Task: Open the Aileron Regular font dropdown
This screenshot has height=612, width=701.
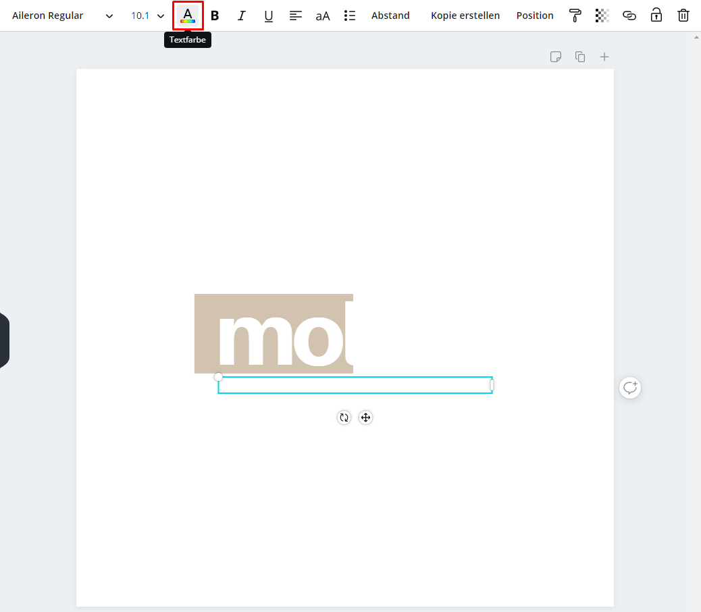Action: click(63, 16)
